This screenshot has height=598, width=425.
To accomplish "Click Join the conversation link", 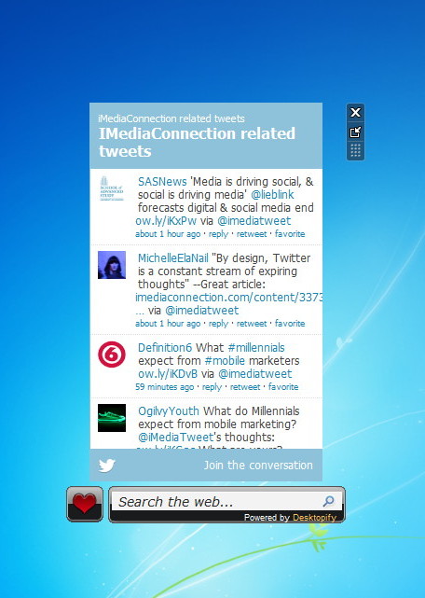I will tap(258, 466).
